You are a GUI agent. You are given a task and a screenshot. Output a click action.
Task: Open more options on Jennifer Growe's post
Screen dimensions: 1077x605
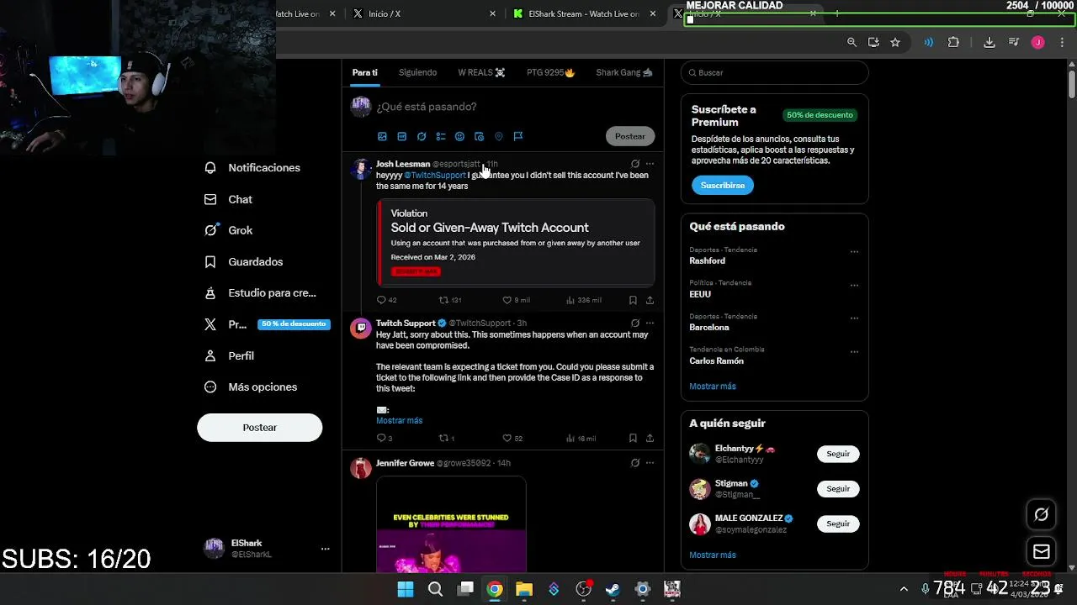[x=650, y=463]
